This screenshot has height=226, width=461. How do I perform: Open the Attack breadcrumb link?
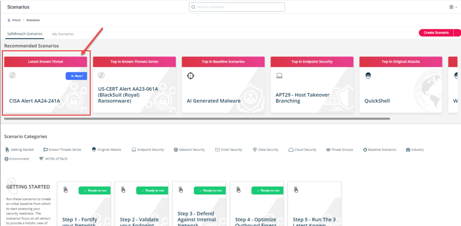point(16,20)
